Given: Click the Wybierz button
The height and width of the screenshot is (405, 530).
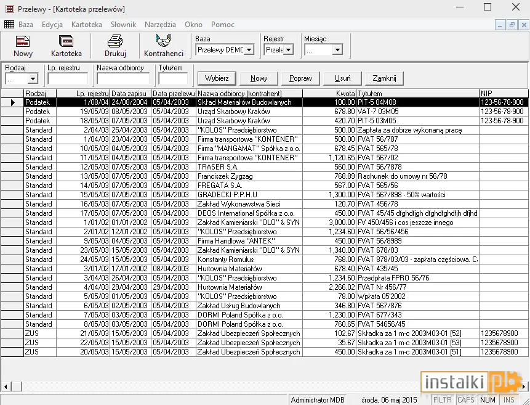Looking at the screenshot, I should [x=217, y=78].
